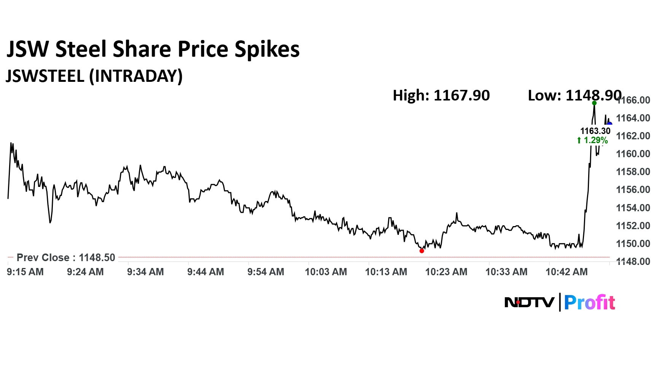Click the Prev Close : 1148.50 label

pos(66,258)
